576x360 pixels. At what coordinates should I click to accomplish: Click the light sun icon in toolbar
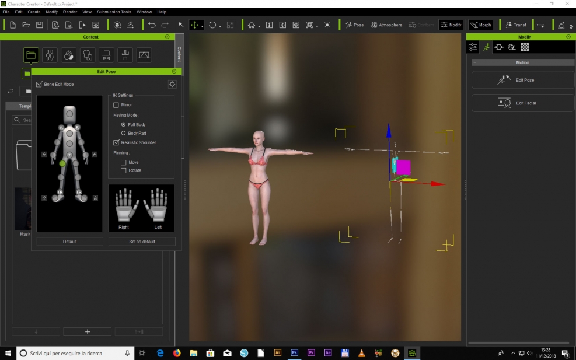[327, 25]
